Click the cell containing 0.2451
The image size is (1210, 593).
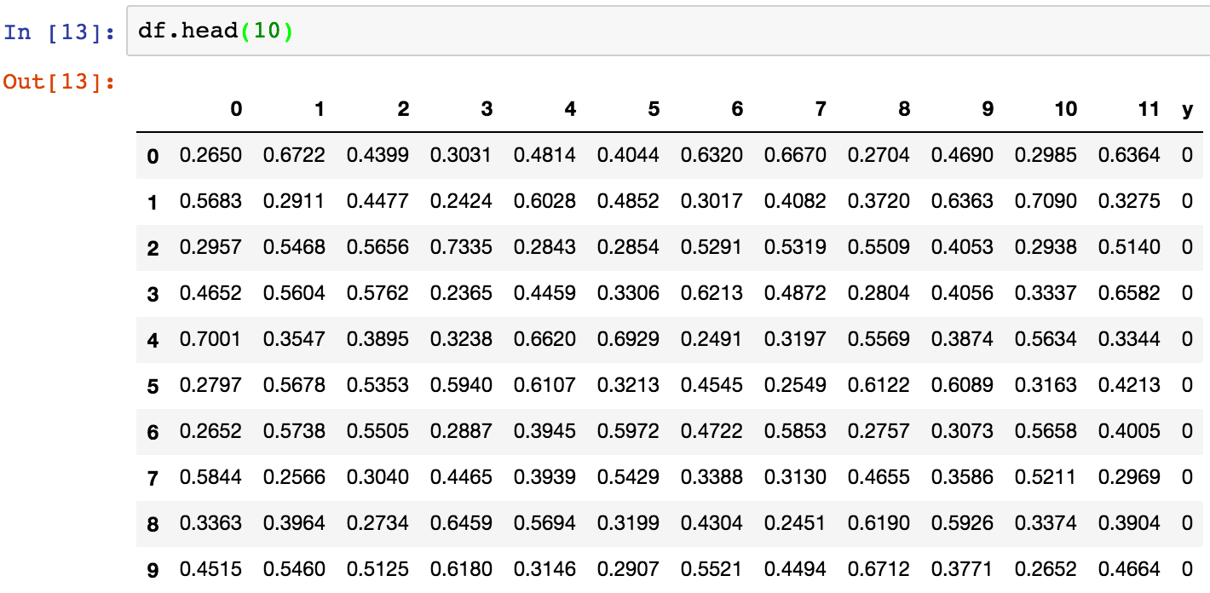coord(795,523)
